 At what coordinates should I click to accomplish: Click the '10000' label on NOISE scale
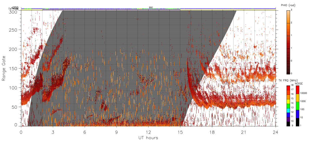[x=303, y=93]
